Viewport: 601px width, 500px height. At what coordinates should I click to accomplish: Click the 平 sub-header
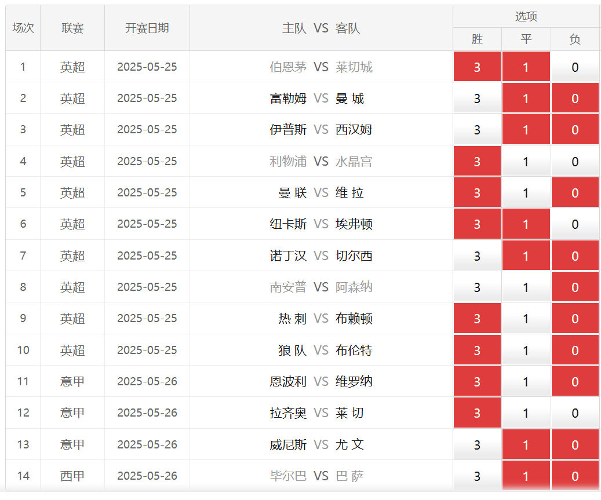[x=526, y=39]
